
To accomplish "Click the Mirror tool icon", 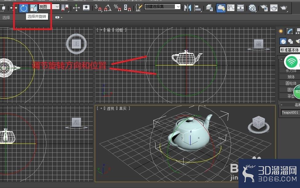I will tap(187, 8).
